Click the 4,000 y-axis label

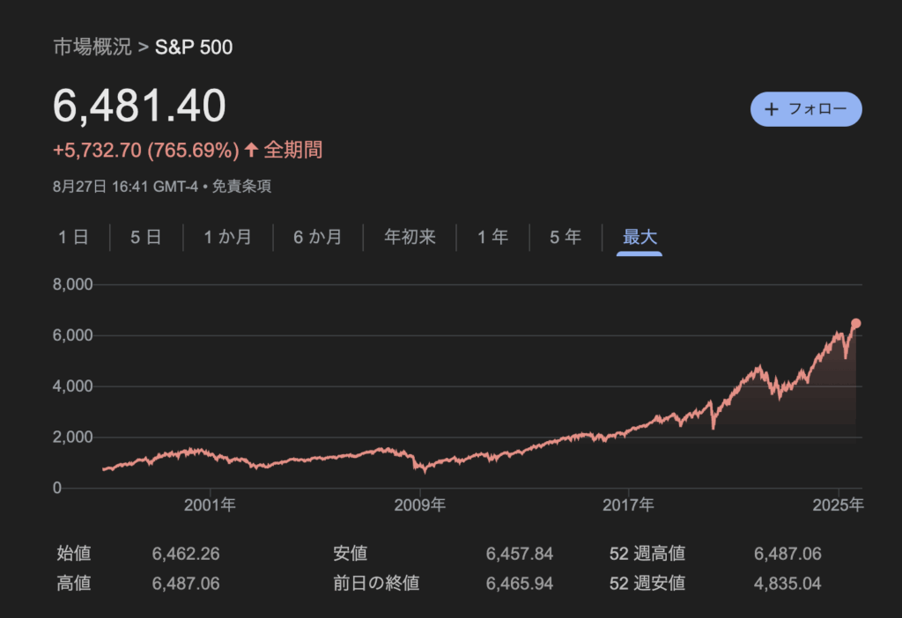72,386
